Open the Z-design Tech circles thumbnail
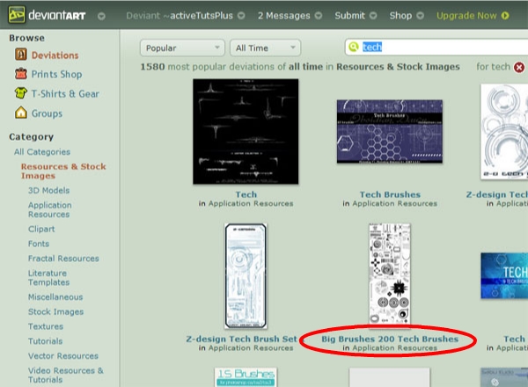Viewport: 528px width, 387px height. coord(504,132)
